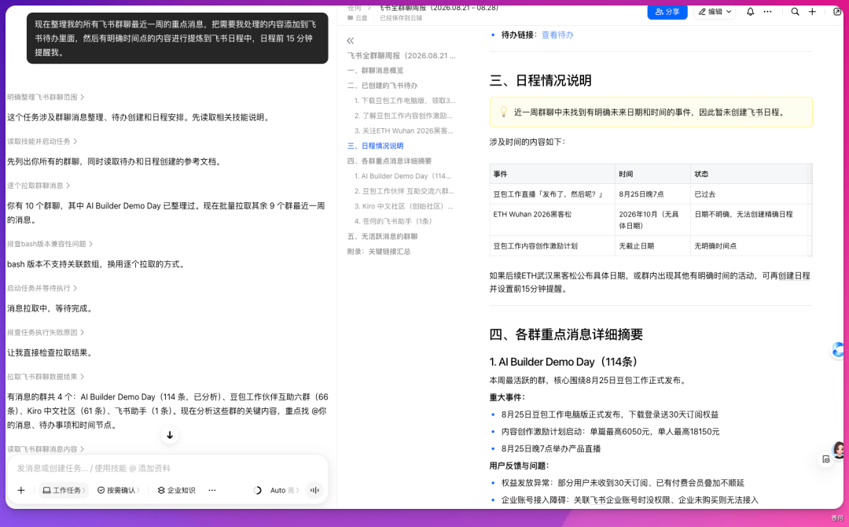Click table header 事件
Image resolution: width=849 pixels, height=527 pixels.
tap(553, 174)
